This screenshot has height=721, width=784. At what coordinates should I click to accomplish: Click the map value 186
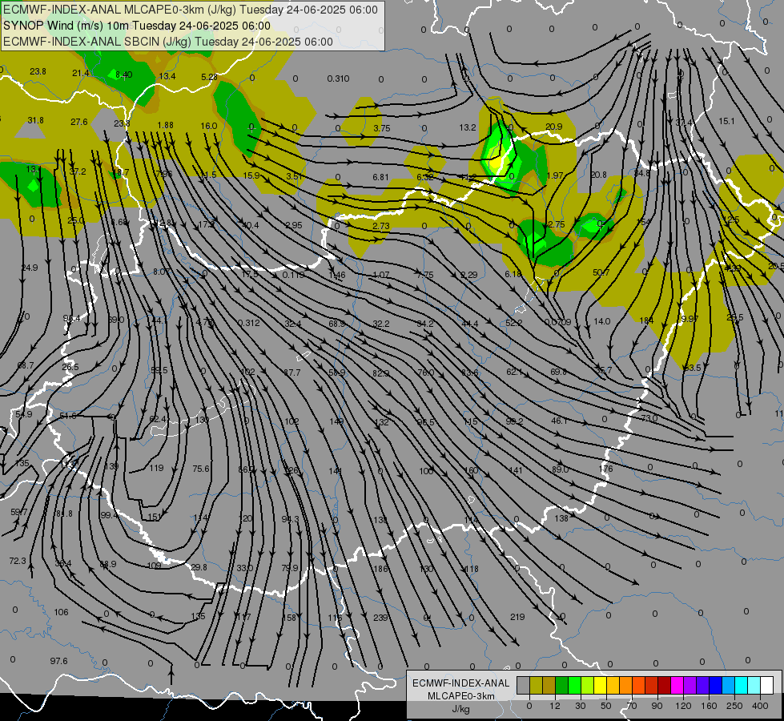tap(380, 569)
